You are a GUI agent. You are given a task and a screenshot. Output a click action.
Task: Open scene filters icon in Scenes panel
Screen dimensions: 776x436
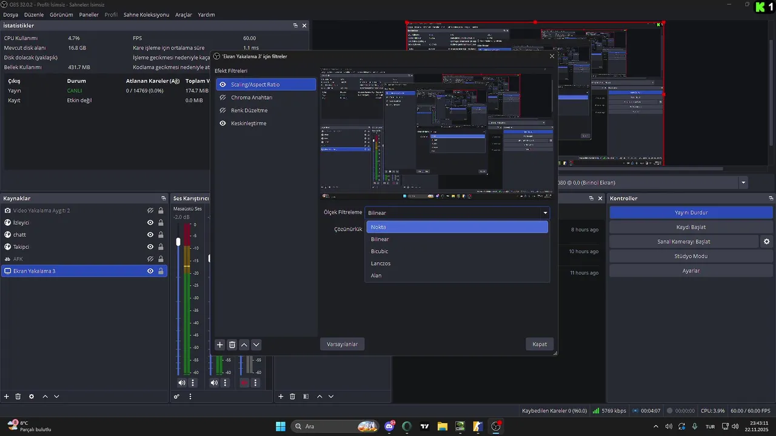306,397
